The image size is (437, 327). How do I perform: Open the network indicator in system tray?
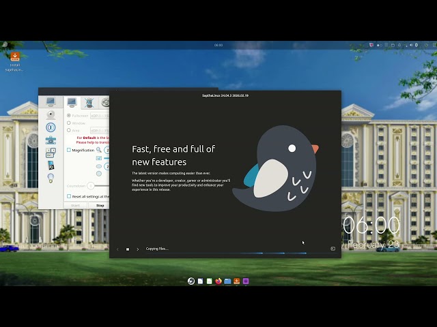point(406,45)
